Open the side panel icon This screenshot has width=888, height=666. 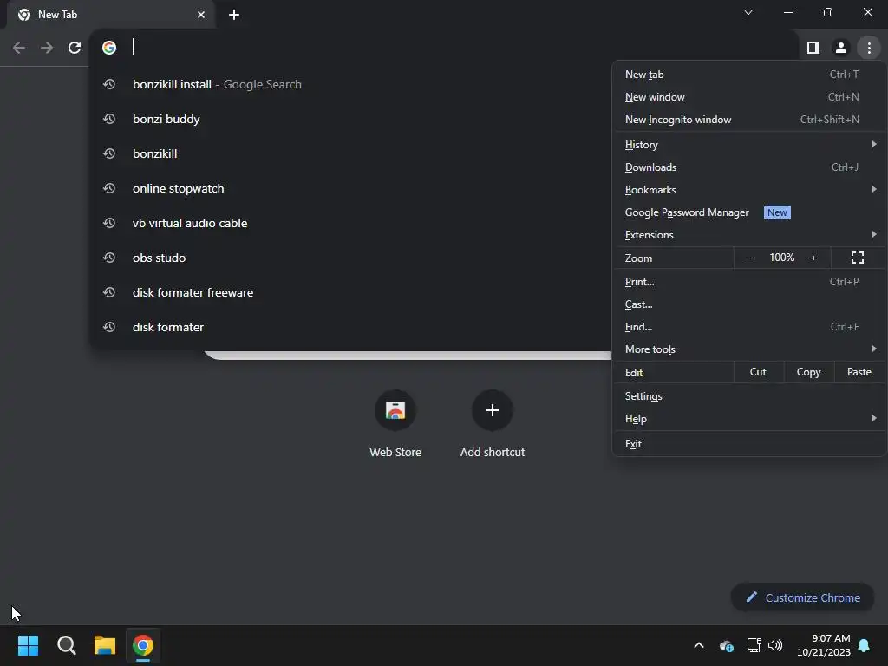tap(813, 48)
